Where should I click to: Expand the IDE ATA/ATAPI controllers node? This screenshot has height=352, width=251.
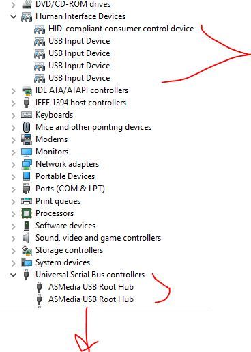tap(14, 90)
